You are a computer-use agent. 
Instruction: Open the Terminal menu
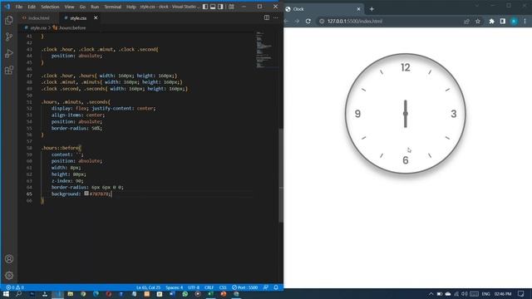[113, 7]
